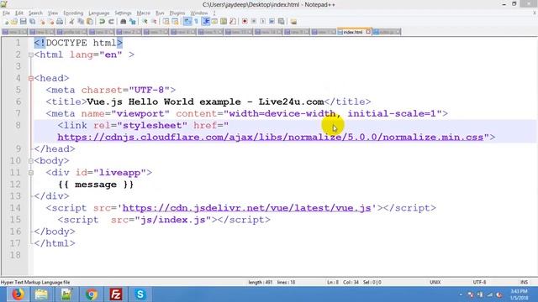Click the UNIX line ending status field
The height and width of the screenshot is (302, 538).
click(x=435, y=283)
